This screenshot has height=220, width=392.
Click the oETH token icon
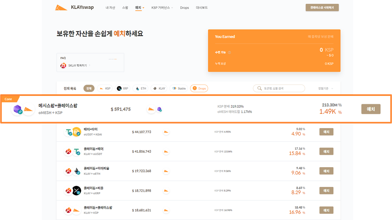point(76,171)
